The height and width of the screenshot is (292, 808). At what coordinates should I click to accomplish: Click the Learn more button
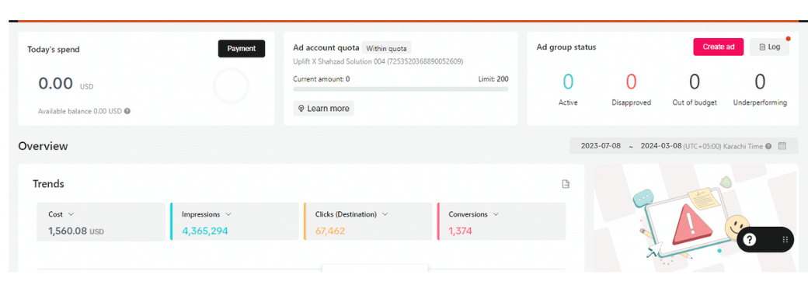coord(324,109)
